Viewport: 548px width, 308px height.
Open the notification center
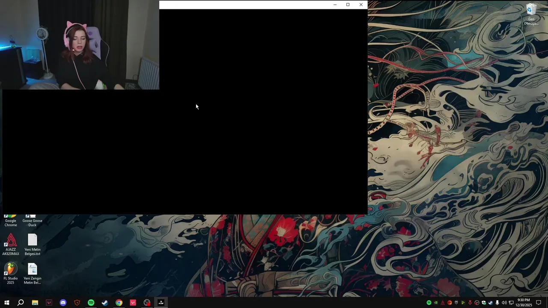click(x=539, y=302)
